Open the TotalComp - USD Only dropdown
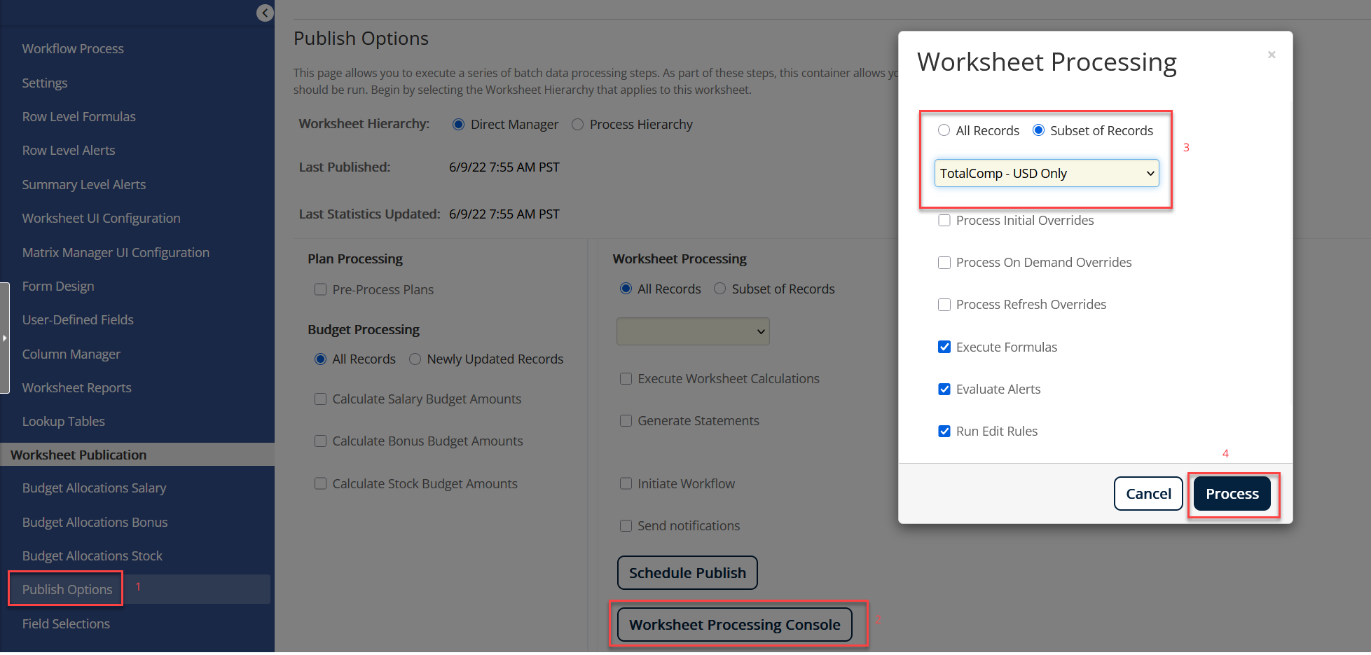The height and width of the screenshot is (655, 1371). [x=1047, y=173]
